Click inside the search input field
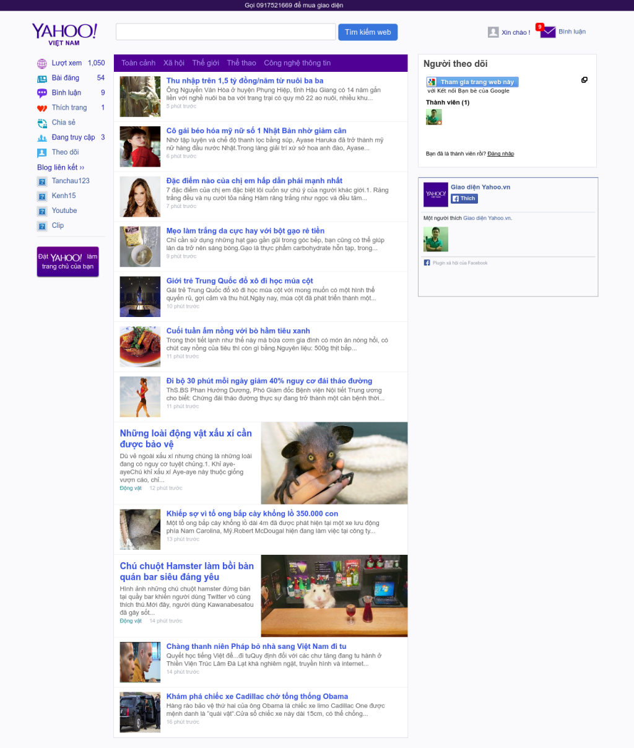The height and width of the screenshot is (748, 634). pyautogui.click(x=225, y=32)
